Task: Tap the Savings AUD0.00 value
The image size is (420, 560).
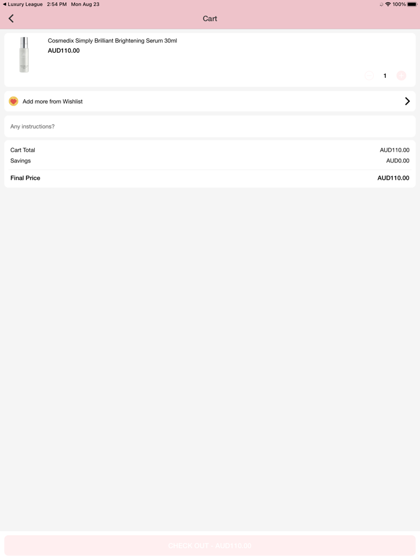Action: pyautogui.click(x=397, y=161)
